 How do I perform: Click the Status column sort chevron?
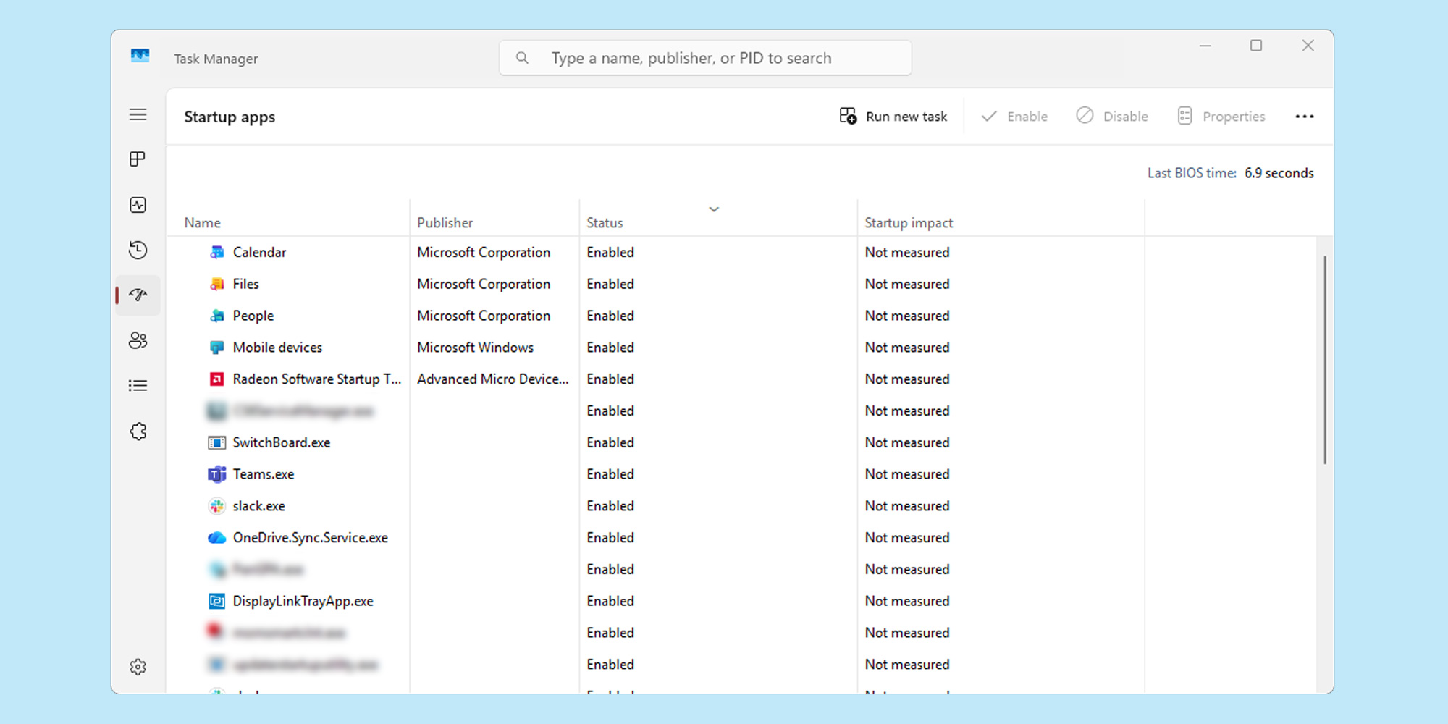point(714,209)
